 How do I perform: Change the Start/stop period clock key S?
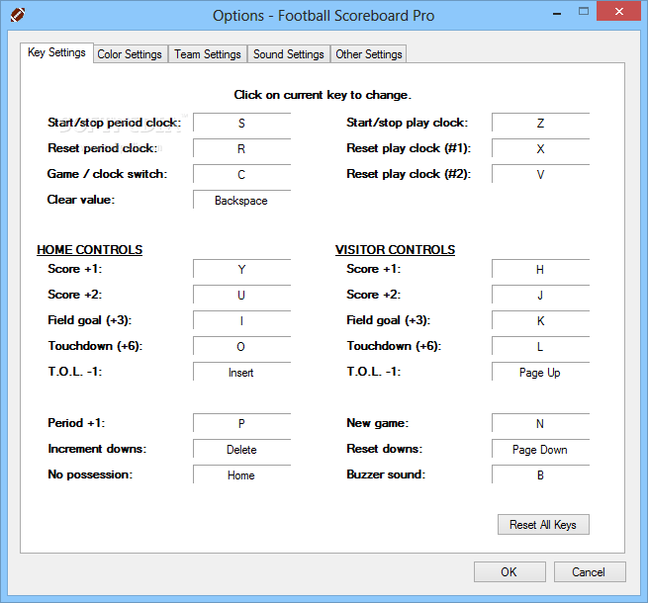pos(241,123)
